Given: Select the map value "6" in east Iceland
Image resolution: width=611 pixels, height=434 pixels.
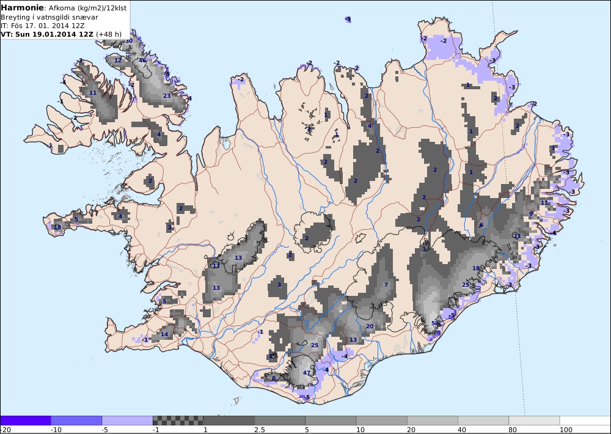Looking at the screenshot, I should [481, 225].
